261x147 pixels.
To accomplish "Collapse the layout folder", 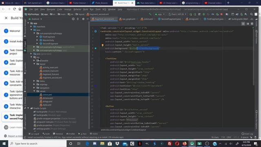I will coord(34,64).
